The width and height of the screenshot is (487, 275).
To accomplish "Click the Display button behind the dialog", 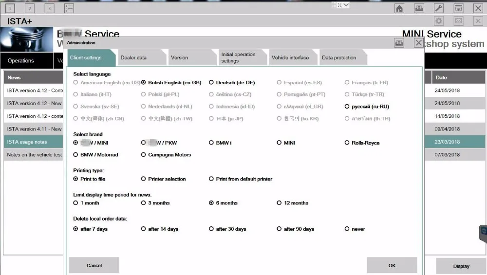I will coord(461,266).
